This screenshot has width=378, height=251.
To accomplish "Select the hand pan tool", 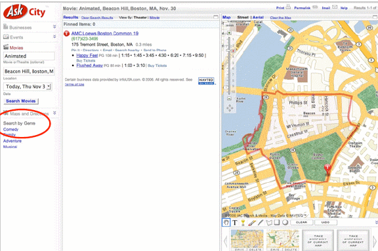I will click(x=226, y=223).
